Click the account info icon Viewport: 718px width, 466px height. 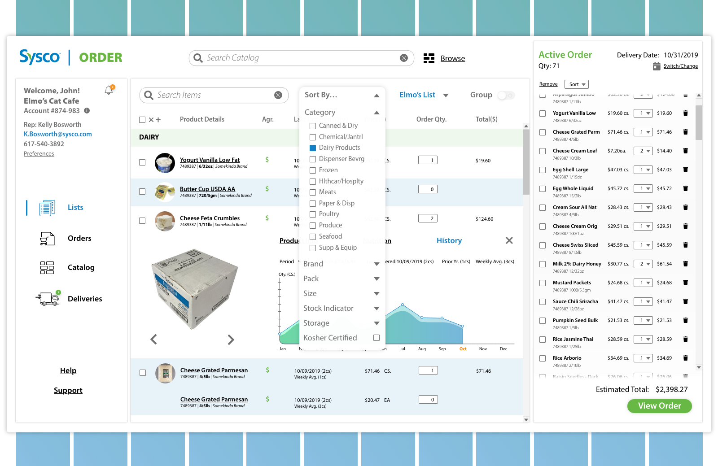click(x=87, y=111)
